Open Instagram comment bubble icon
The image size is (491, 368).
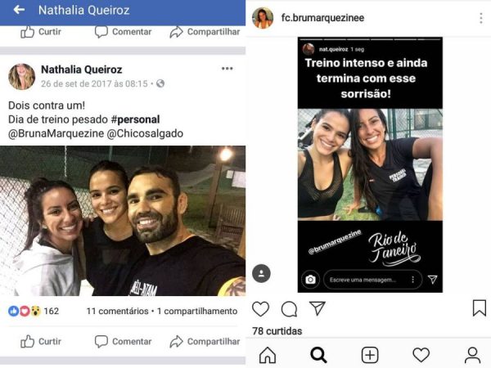[289, 309]
